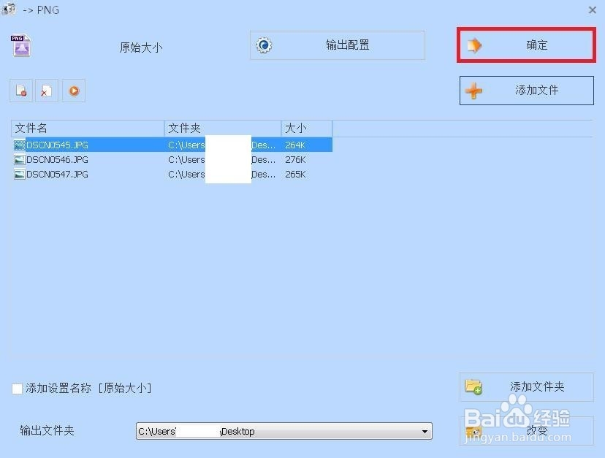Screen dimensions: 605x458
Task: Open output configuration via the gear icon
Action: pos(263,45)
